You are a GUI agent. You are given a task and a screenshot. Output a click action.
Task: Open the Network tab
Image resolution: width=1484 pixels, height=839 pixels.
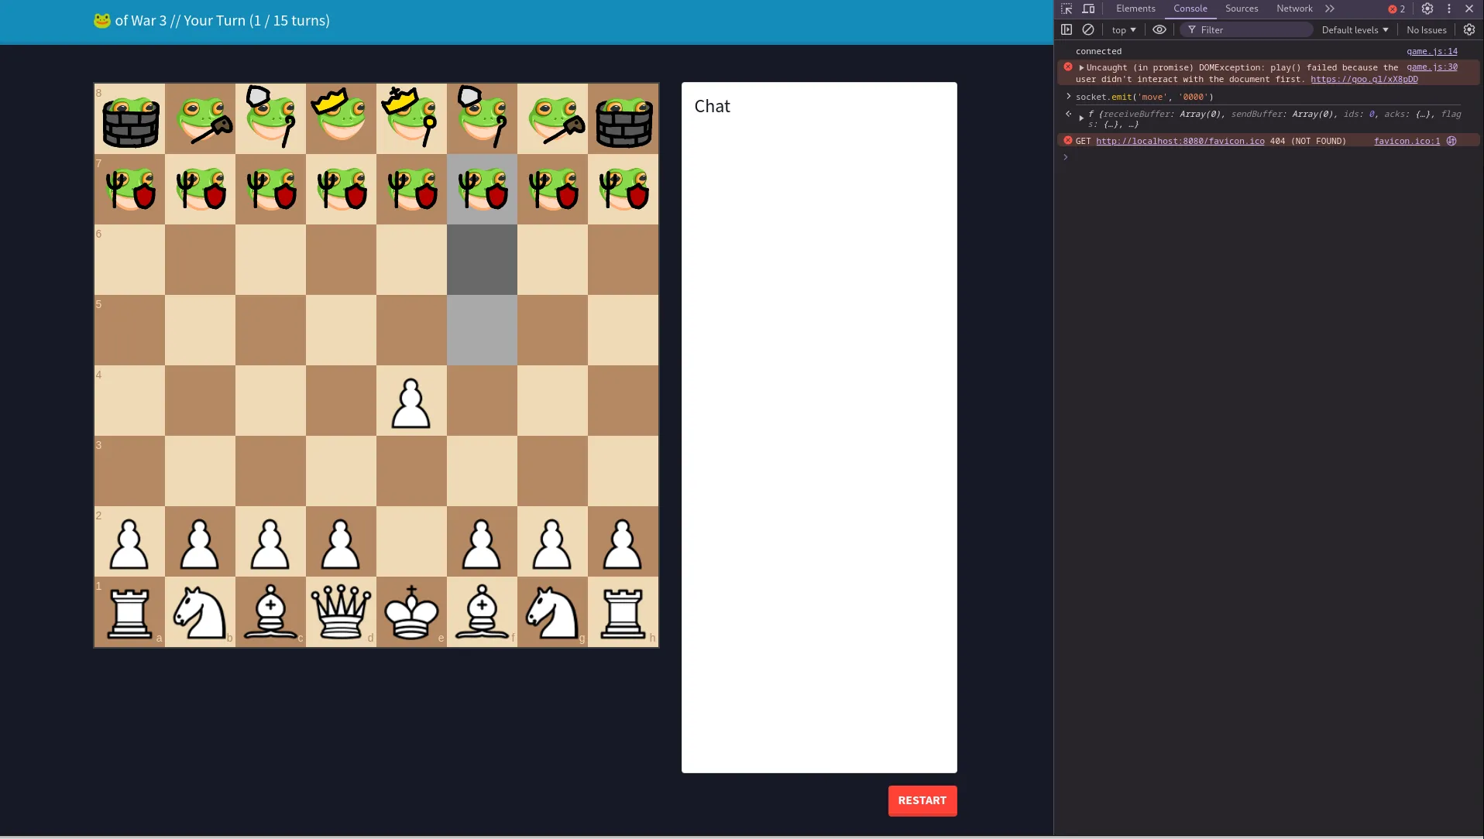click(x=1293, y=9)
